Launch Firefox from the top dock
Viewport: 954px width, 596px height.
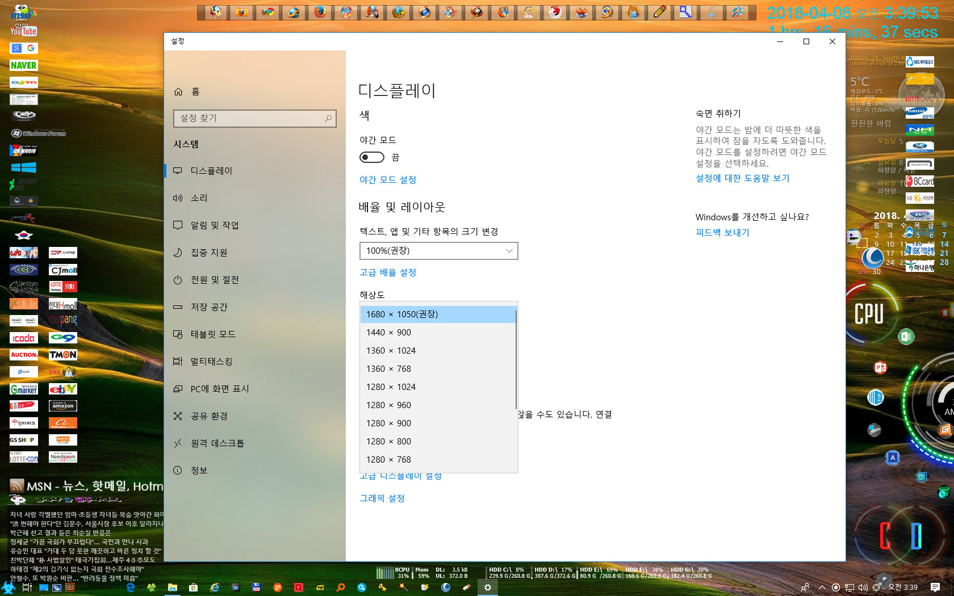point(320,12)
